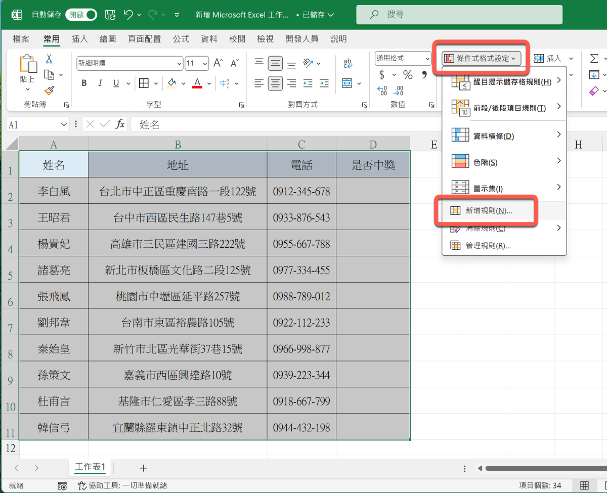Click the 條件式格式設定 button
The height and width of the screenshot is (493, 607).
pos(481,59)
